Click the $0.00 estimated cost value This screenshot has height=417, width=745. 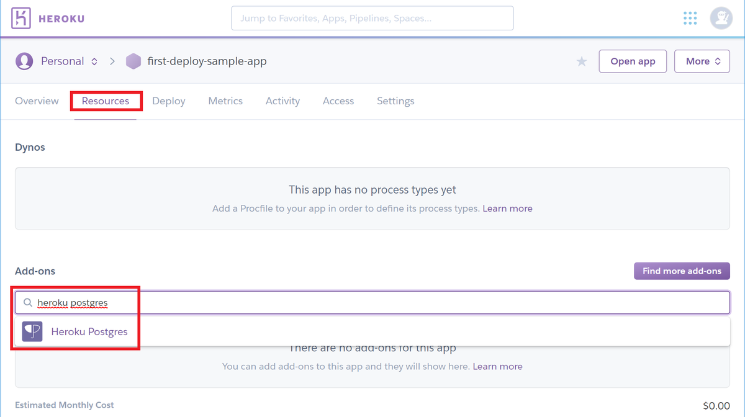tap(716, 406)
